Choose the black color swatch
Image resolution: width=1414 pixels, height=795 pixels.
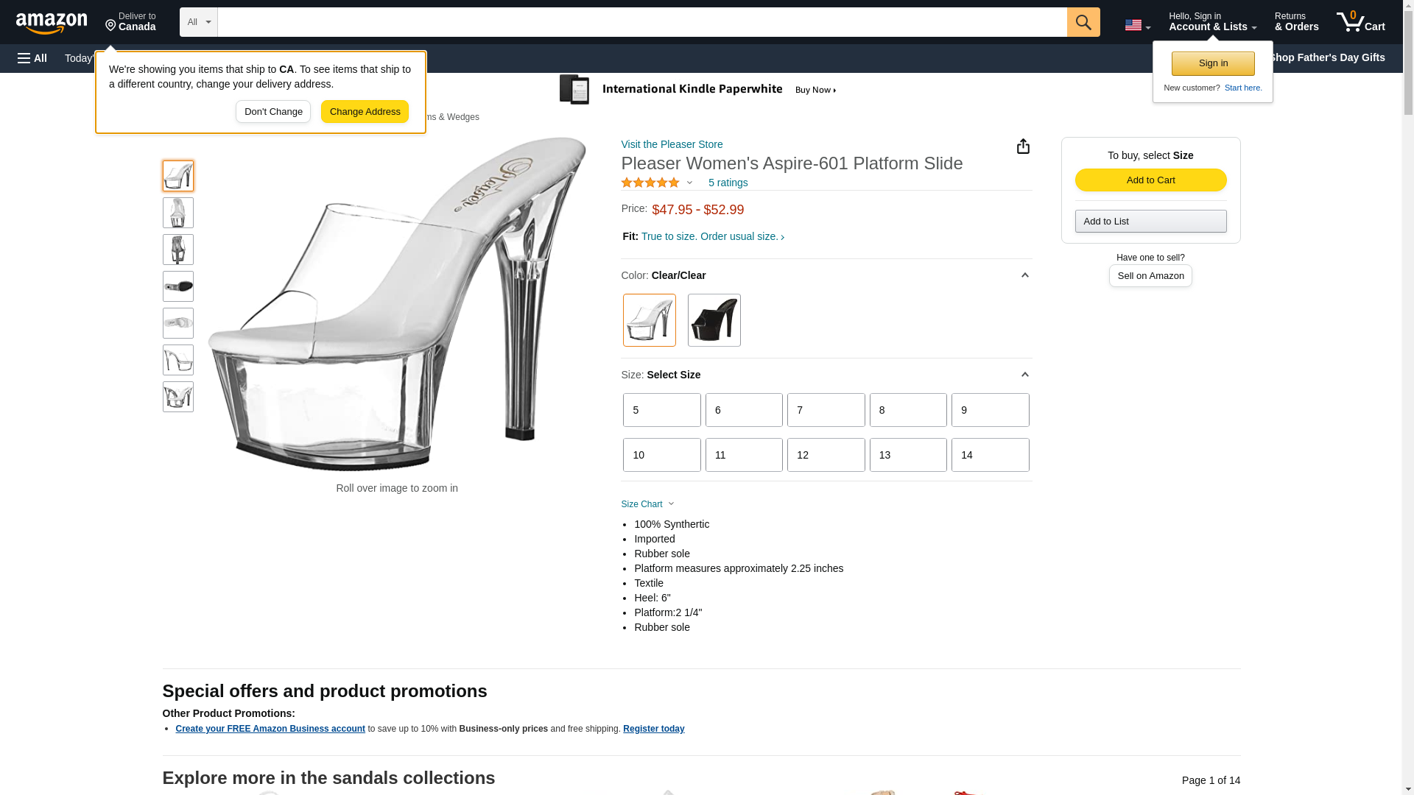714,320
